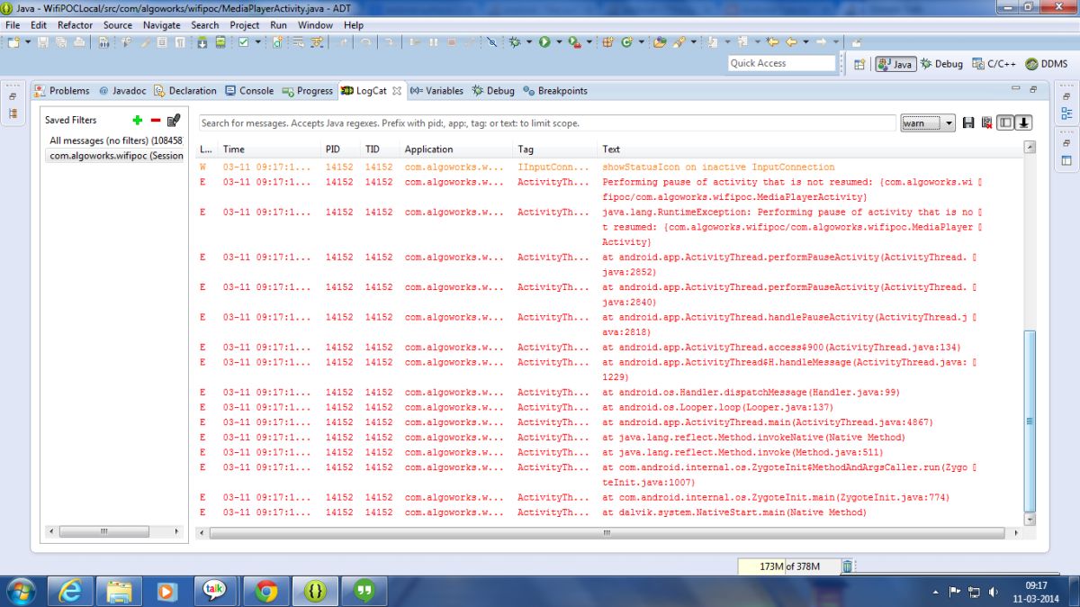
Task: Switch to the Problems tab
Action: [62, 91]
